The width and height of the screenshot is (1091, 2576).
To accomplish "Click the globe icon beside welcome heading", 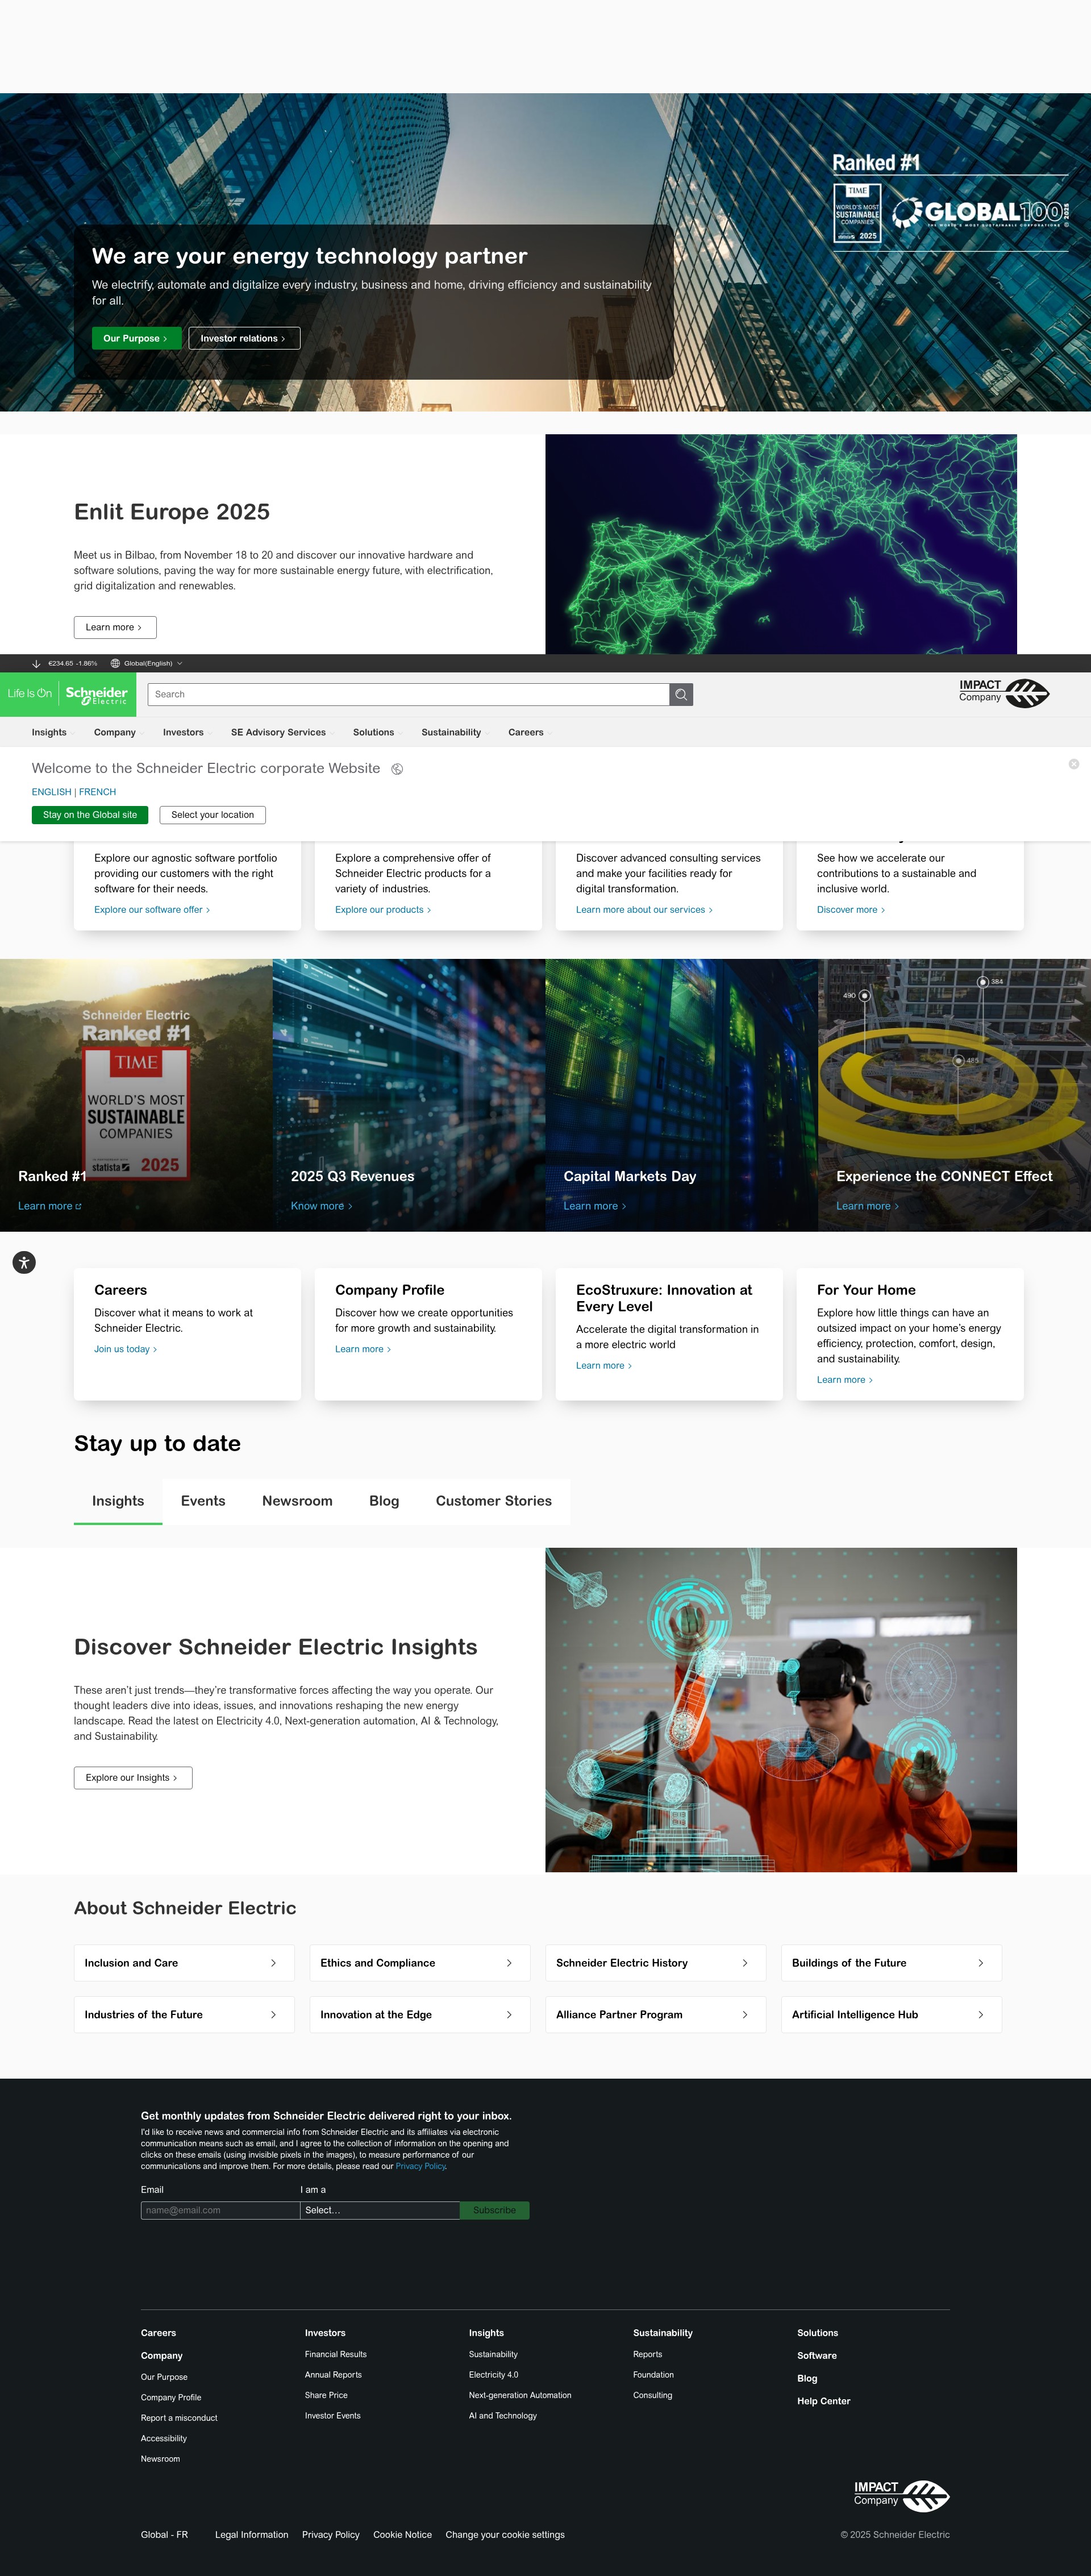I will pos(397,769).
